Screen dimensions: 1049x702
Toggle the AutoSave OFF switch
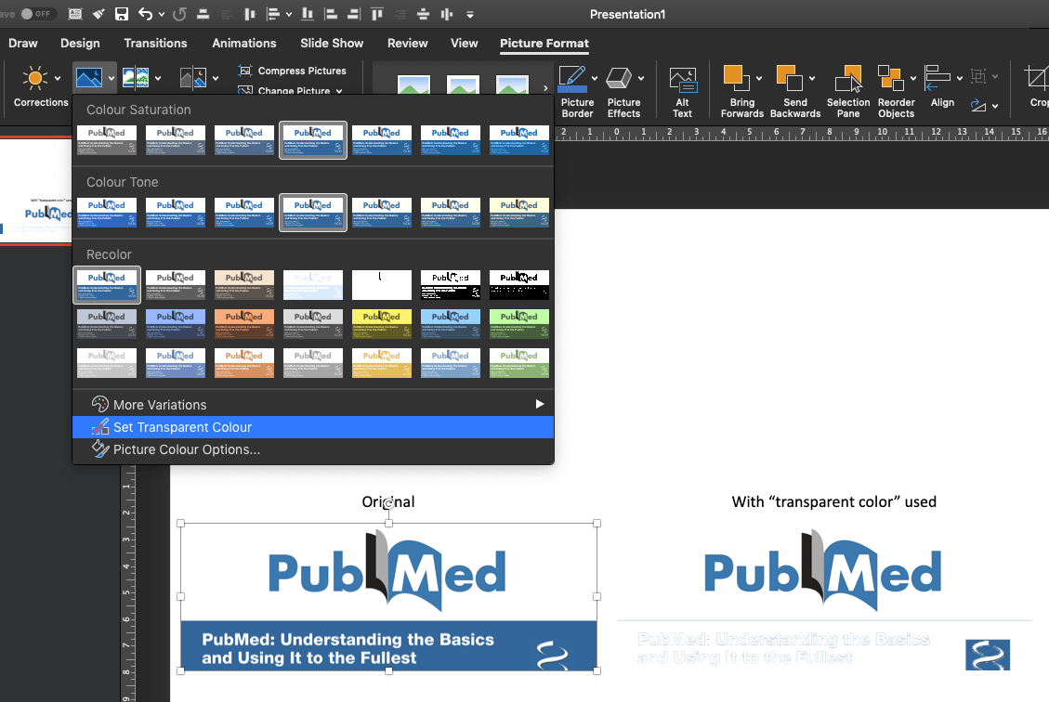[38, 13]
